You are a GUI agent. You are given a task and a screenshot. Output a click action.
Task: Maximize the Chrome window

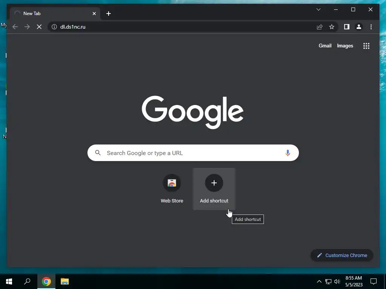pyautogui.click(x=353, y=9)
